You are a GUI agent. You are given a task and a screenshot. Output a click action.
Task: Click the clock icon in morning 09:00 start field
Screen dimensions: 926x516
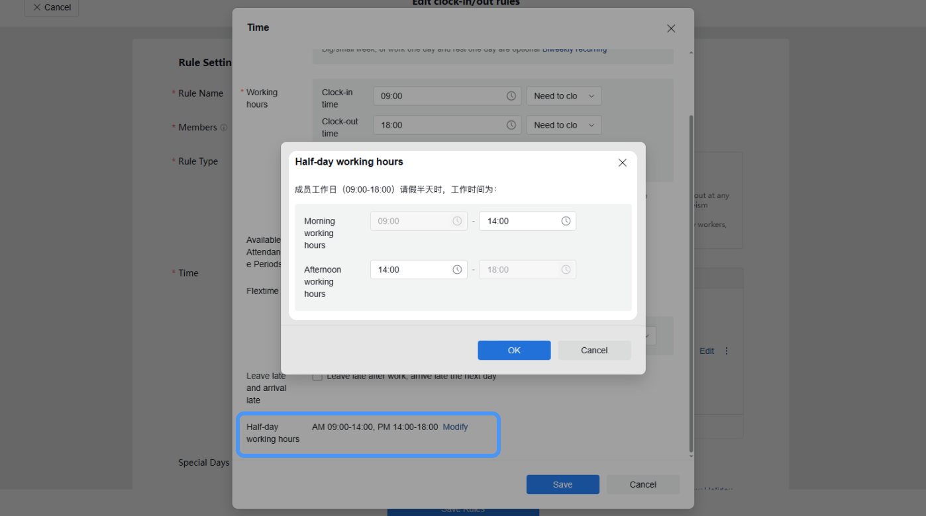click(457, 221)
